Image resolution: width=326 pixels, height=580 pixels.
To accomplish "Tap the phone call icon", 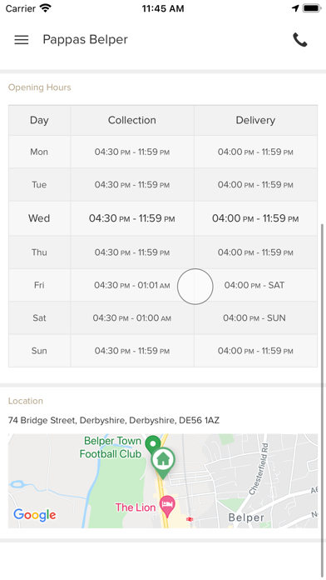I will pos(299,40).
